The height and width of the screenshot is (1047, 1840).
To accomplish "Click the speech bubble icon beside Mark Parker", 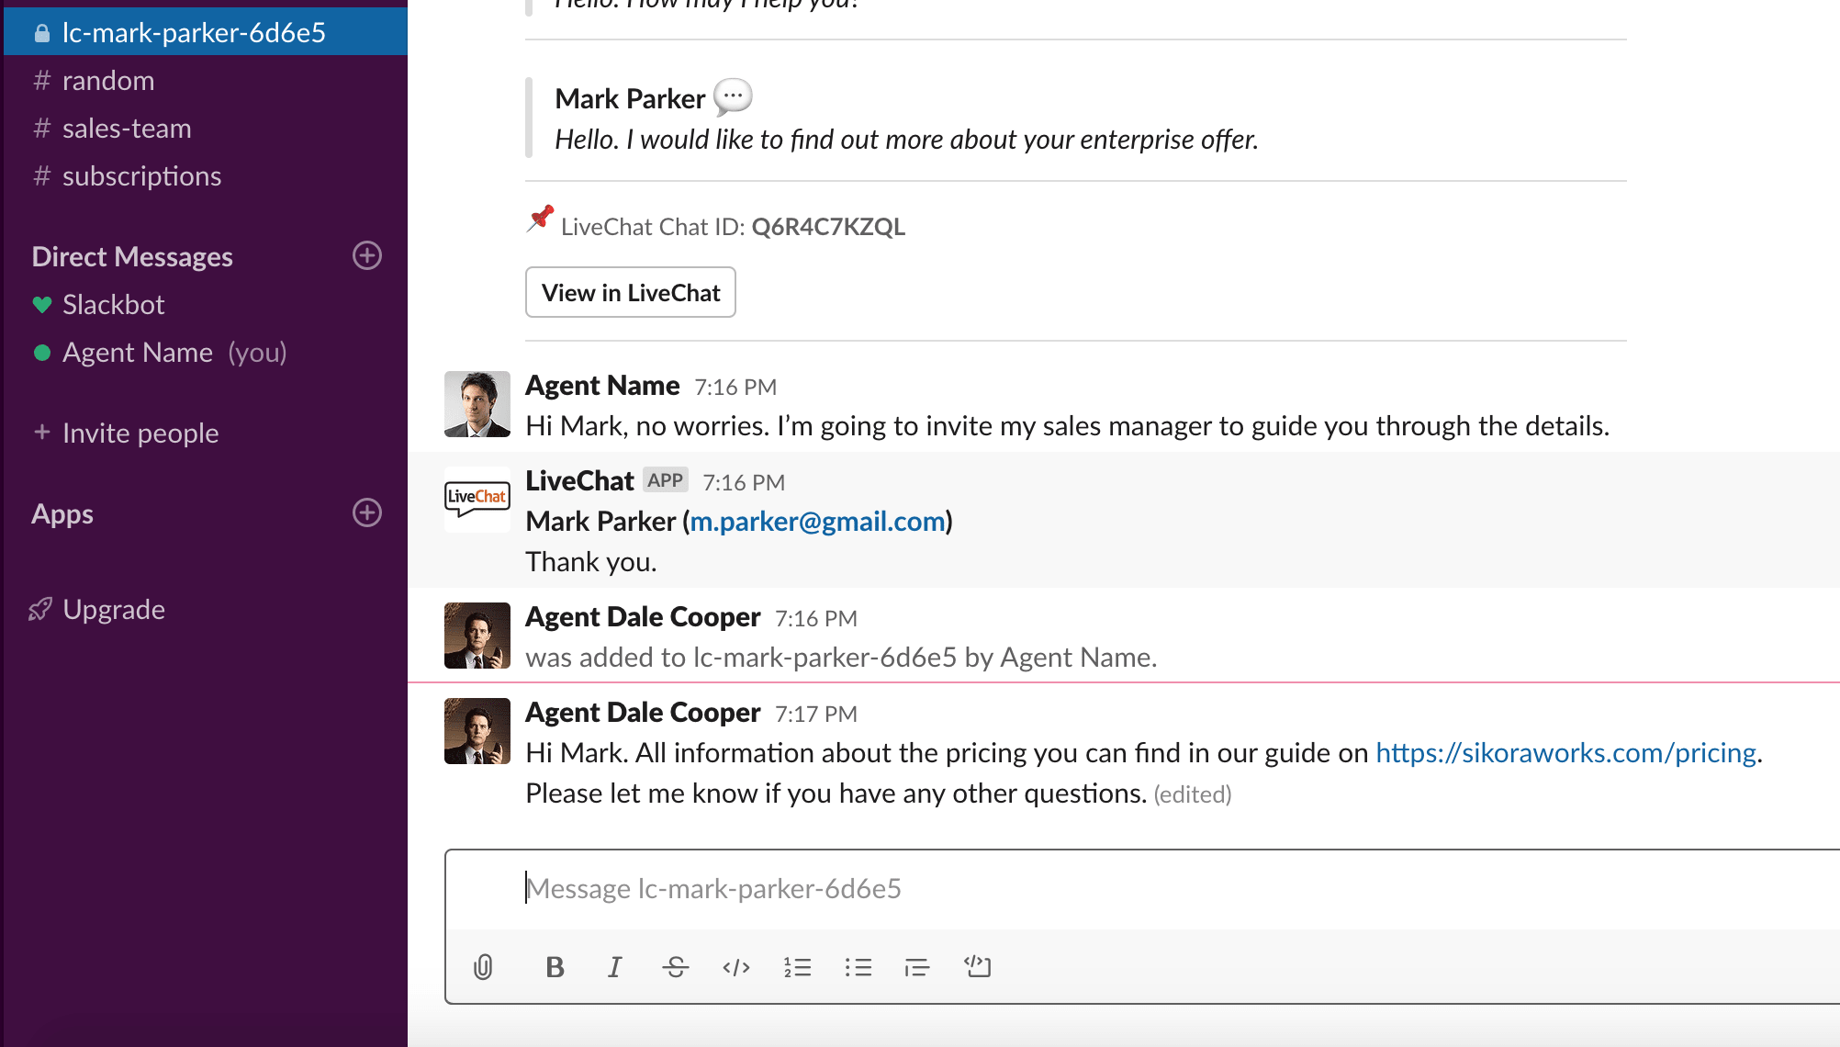I will coord(733,96).
